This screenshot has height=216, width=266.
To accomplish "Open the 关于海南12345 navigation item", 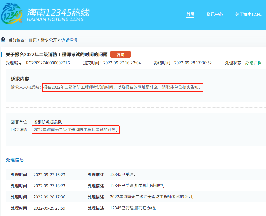I will pos(249,14).
